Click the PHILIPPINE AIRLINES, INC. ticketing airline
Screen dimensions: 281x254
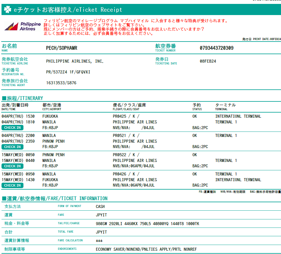click(x=75, y=61)
